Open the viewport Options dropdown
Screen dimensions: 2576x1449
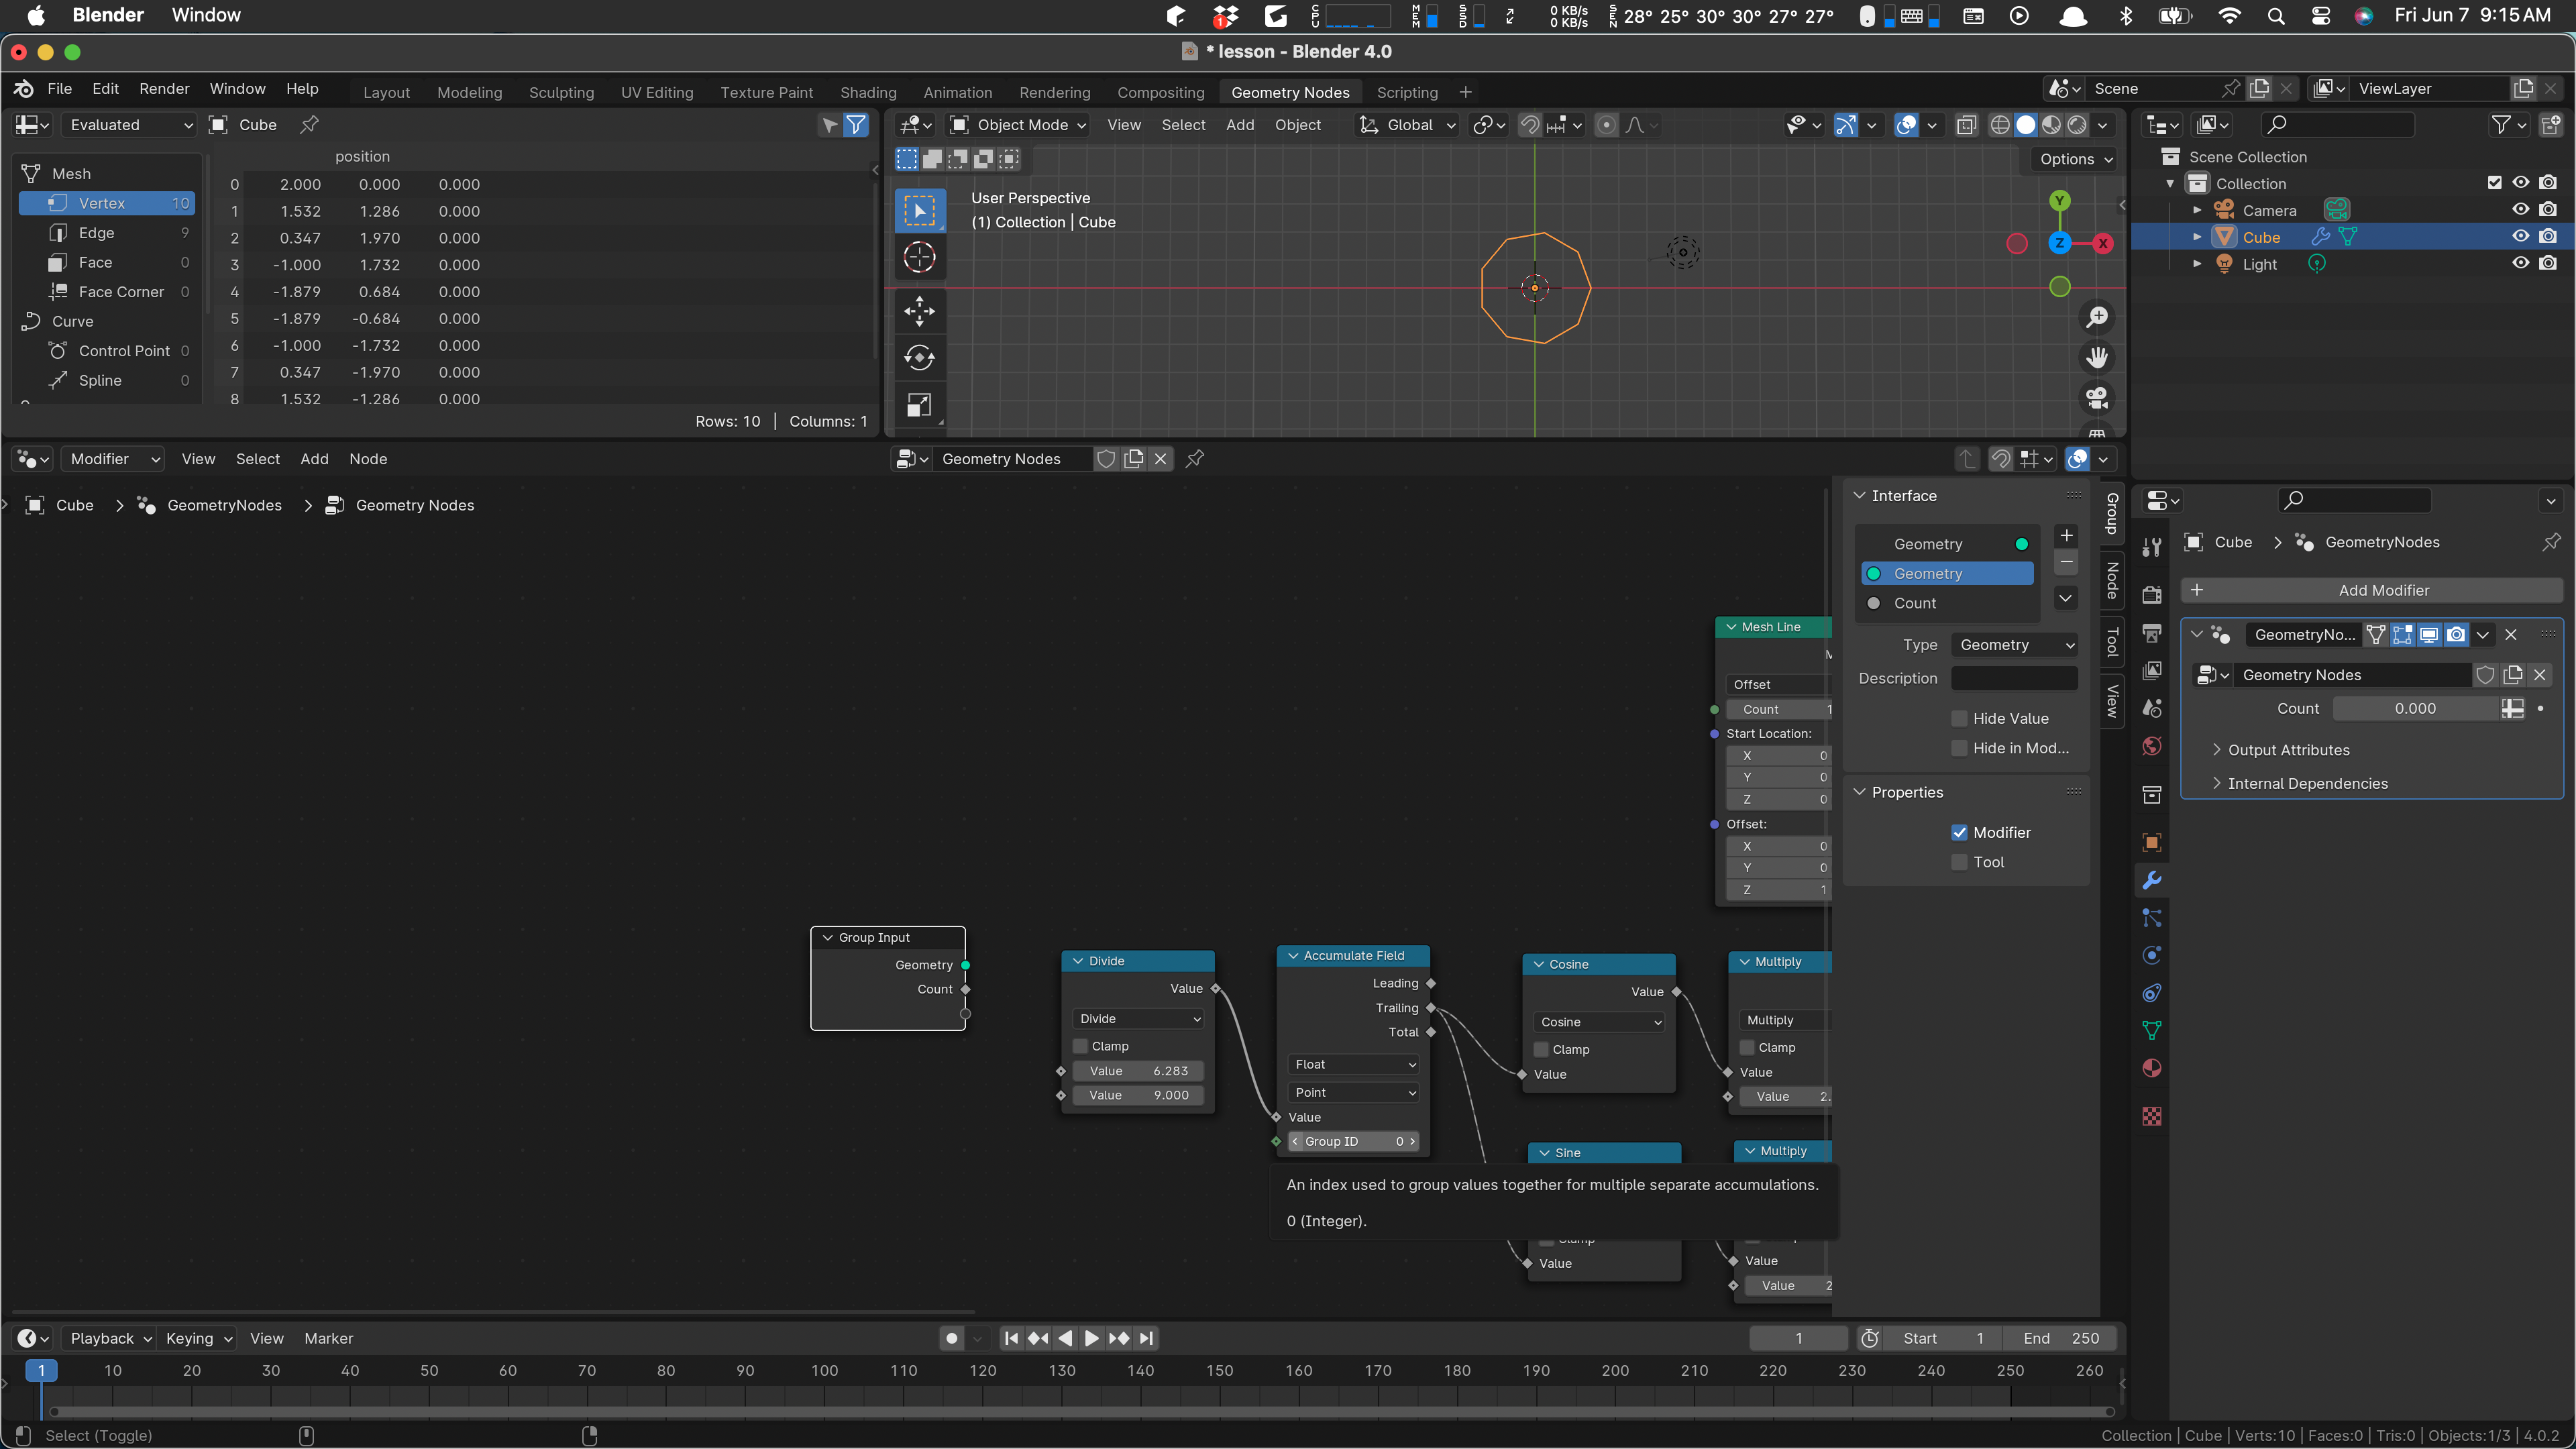pos(2075,159)
